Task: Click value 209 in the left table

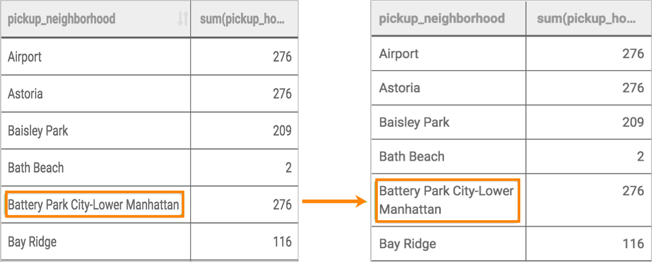Action: 282,131
